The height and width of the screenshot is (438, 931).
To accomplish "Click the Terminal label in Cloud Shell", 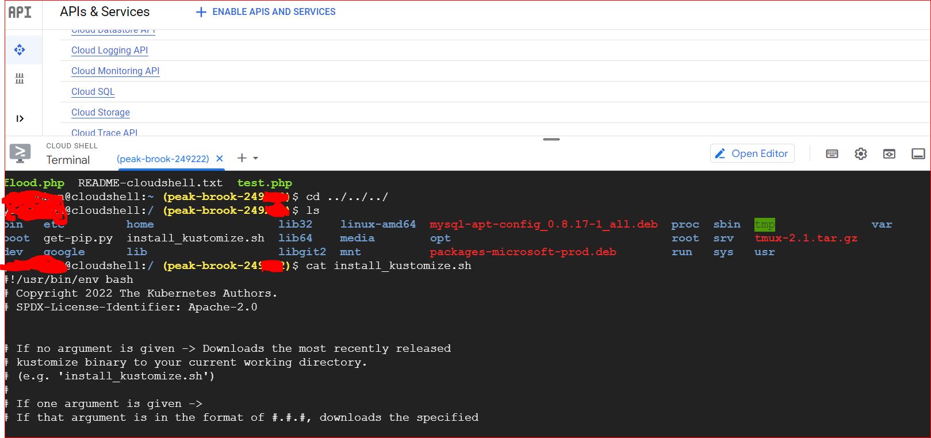I will [68, 160].
